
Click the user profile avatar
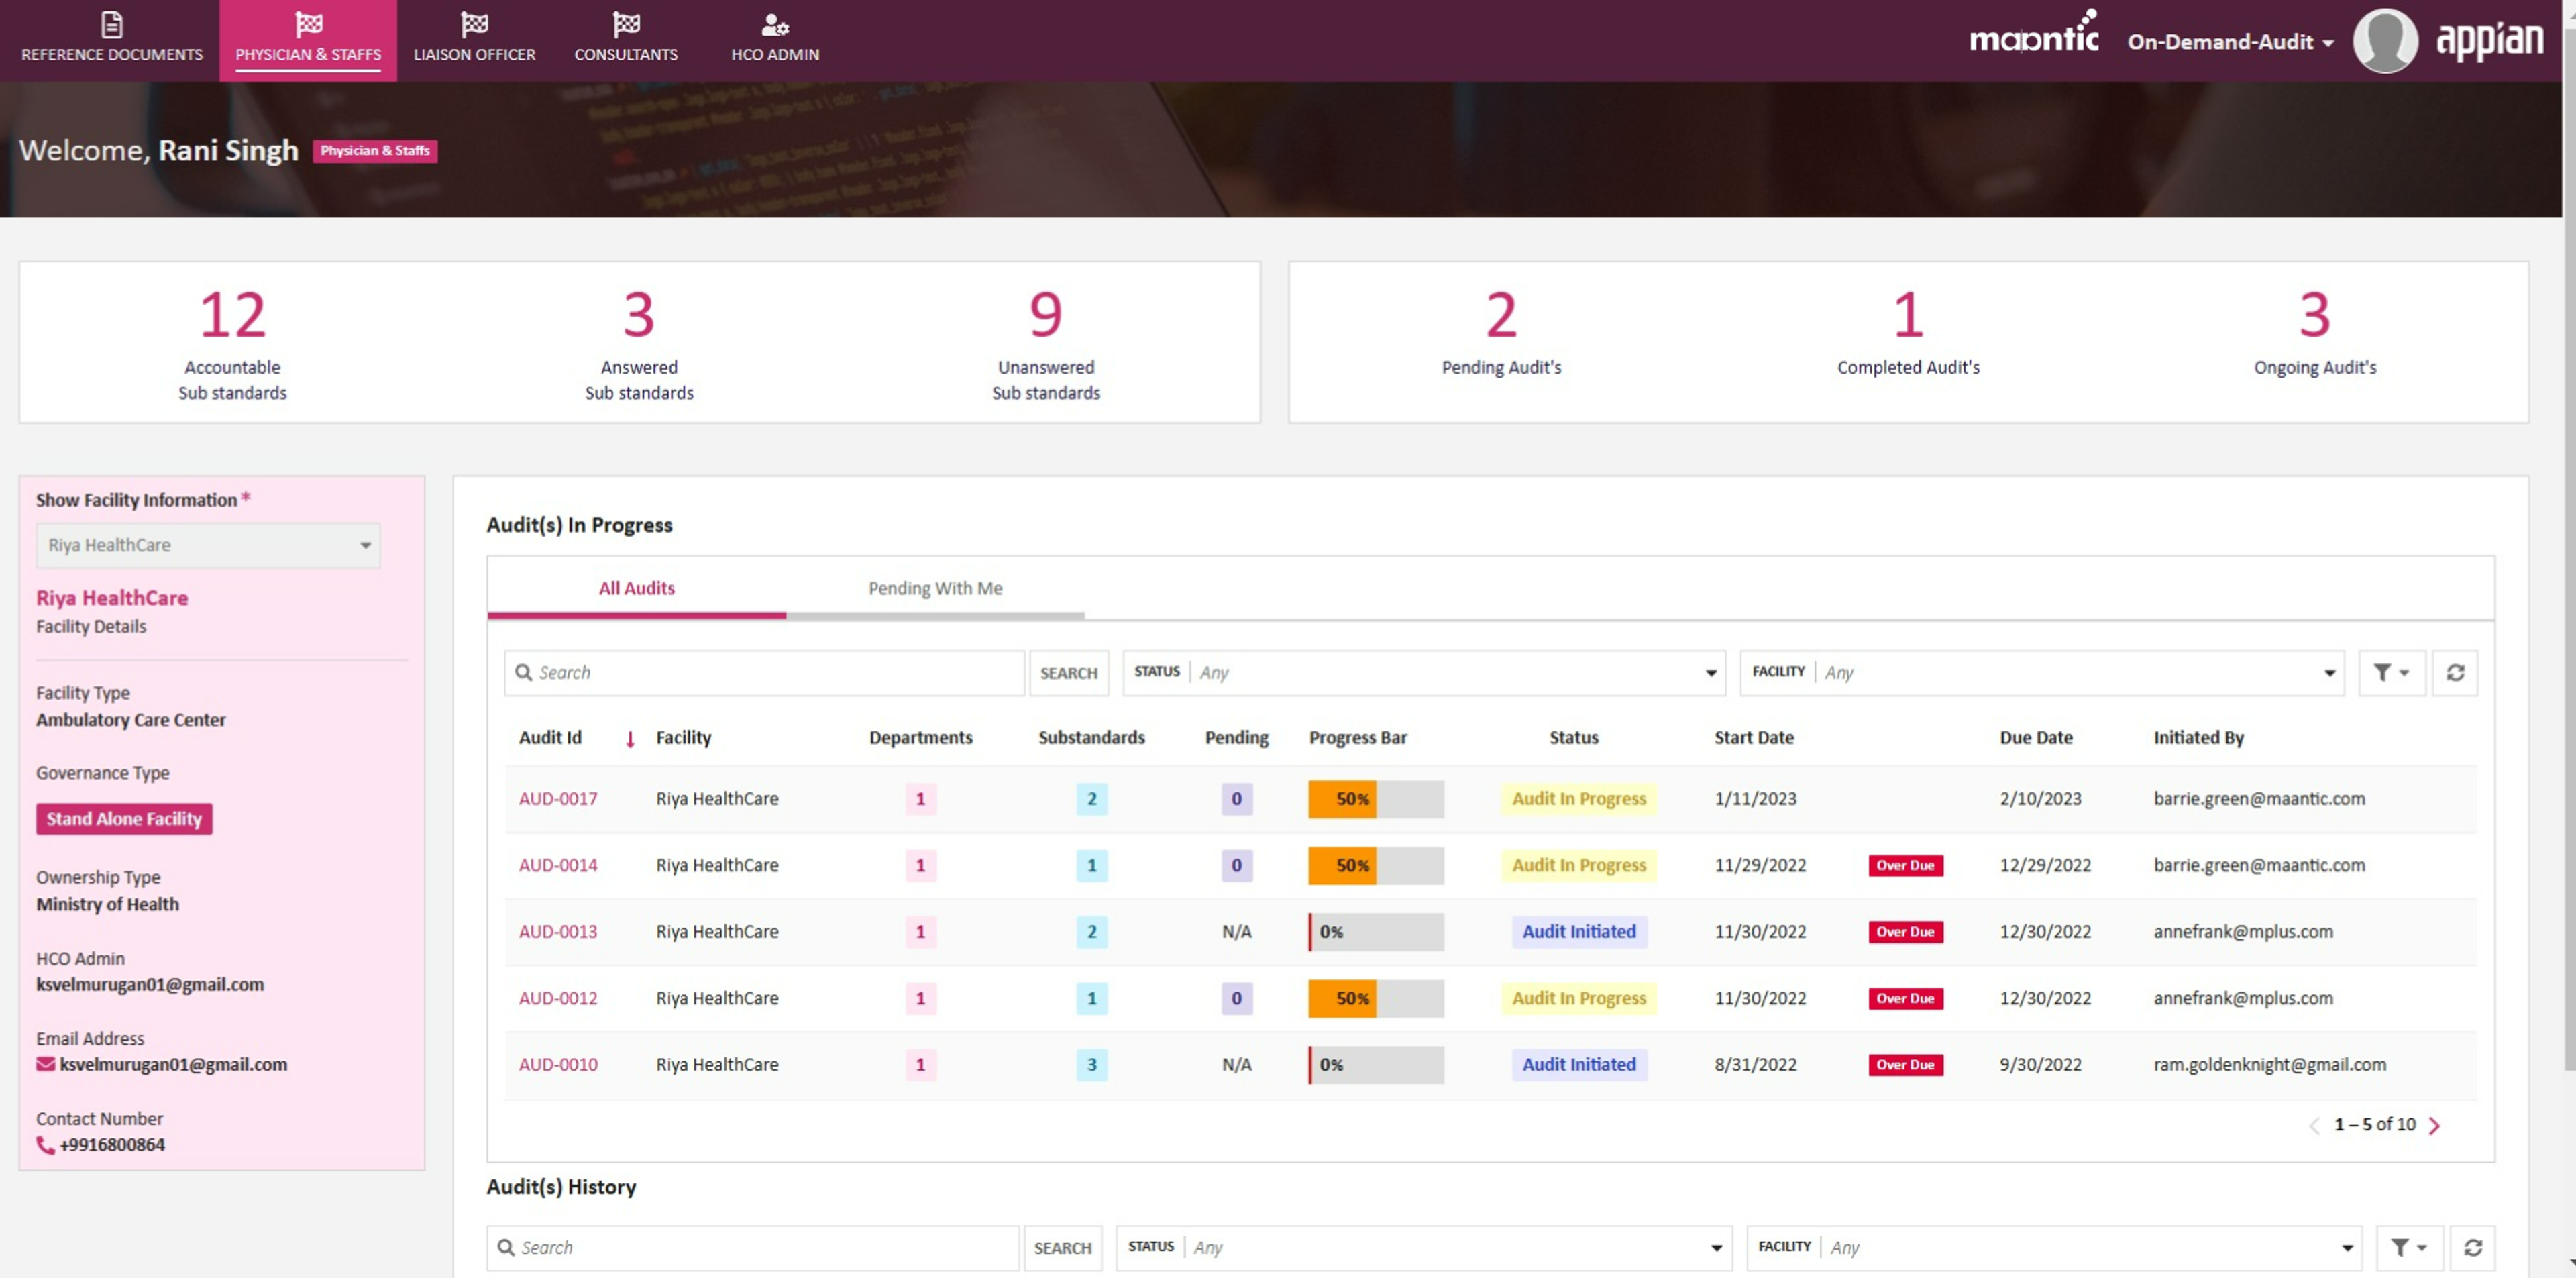(2385, 41)
